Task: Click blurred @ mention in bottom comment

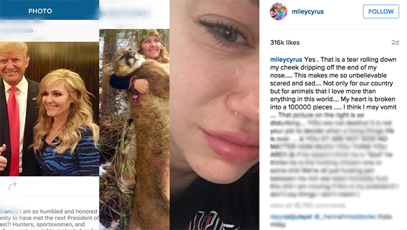Action: (344, 216)
